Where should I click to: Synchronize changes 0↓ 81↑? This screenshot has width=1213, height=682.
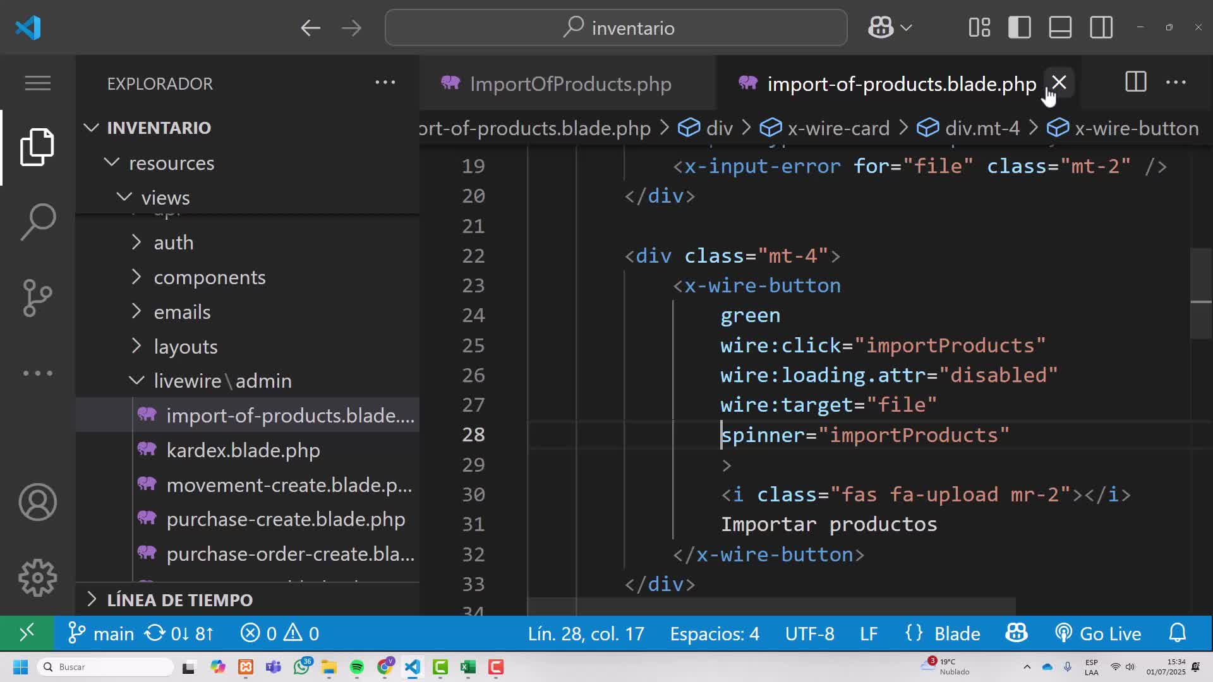(x=179, y=633)
